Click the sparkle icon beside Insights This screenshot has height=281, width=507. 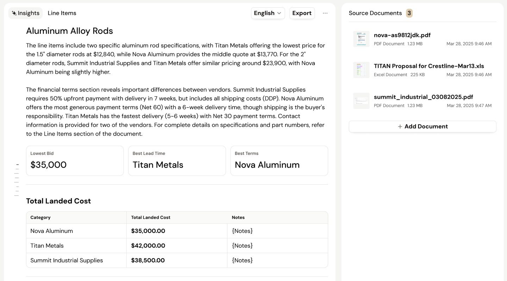click(14, 13)
